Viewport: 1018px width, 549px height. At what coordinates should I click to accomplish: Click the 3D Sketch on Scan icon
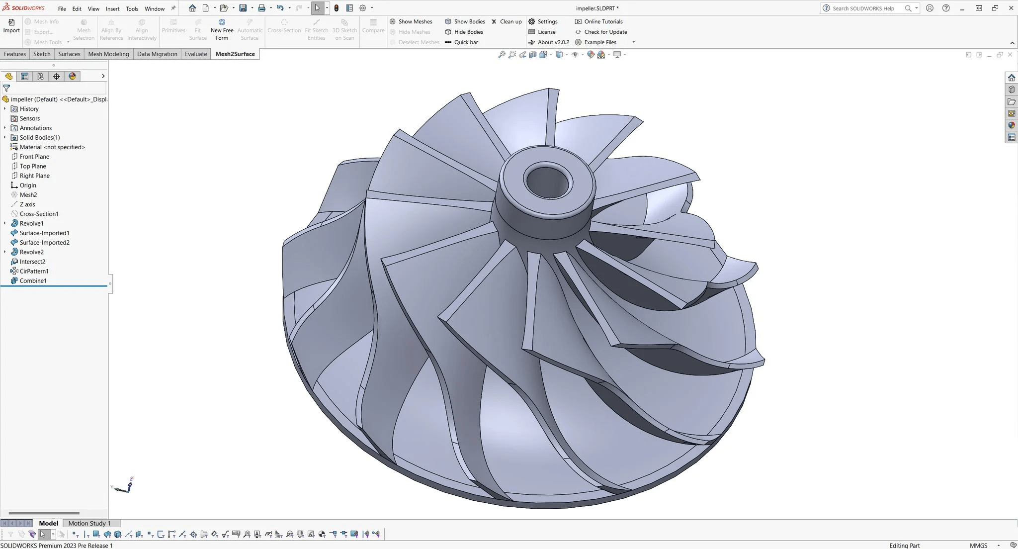(x=344, y=29)
